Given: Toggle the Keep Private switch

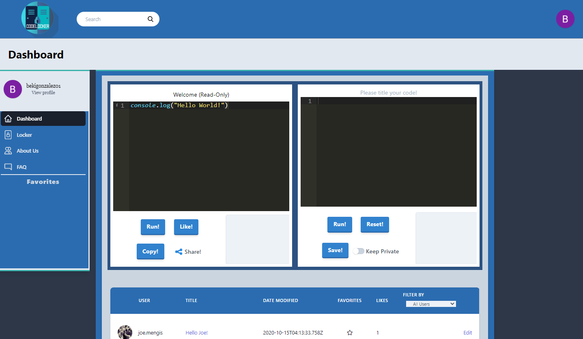Looking at the screenshot, I should pyautogui.click(x=358, y=251).
